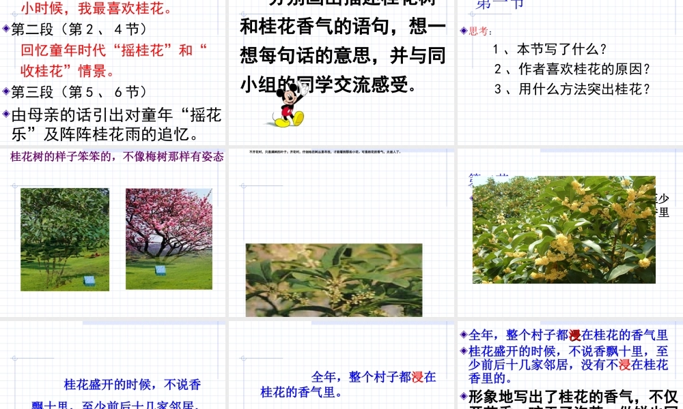Click the pink plum blossom tree photo

(x=169, y=239)
